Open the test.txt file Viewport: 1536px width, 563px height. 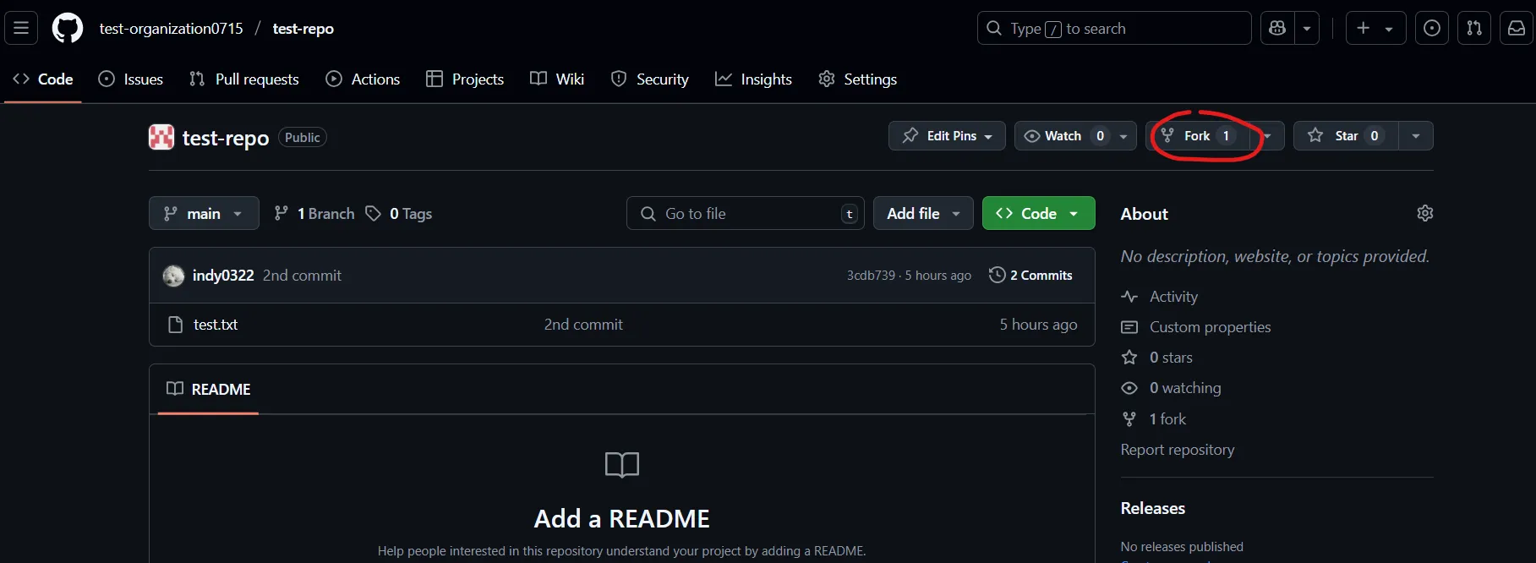point(216,325)
